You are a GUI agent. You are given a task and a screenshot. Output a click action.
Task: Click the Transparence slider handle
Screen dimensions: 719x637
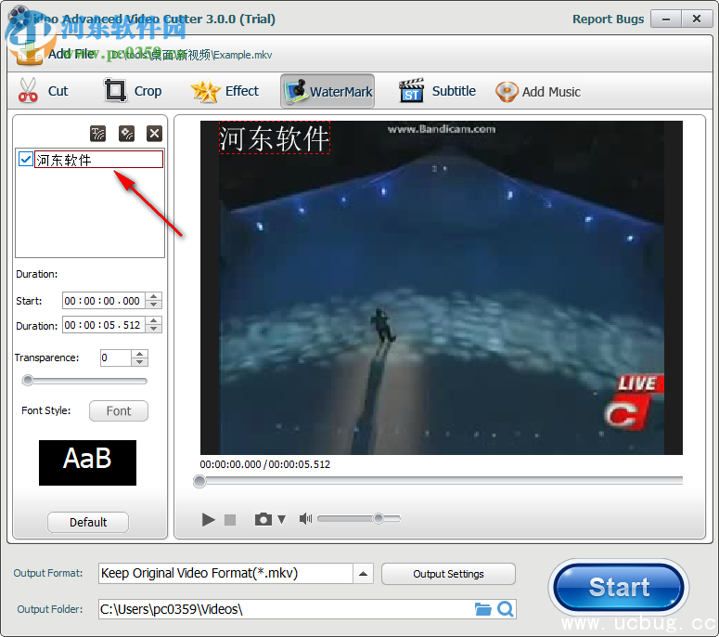tap(28, 381)
